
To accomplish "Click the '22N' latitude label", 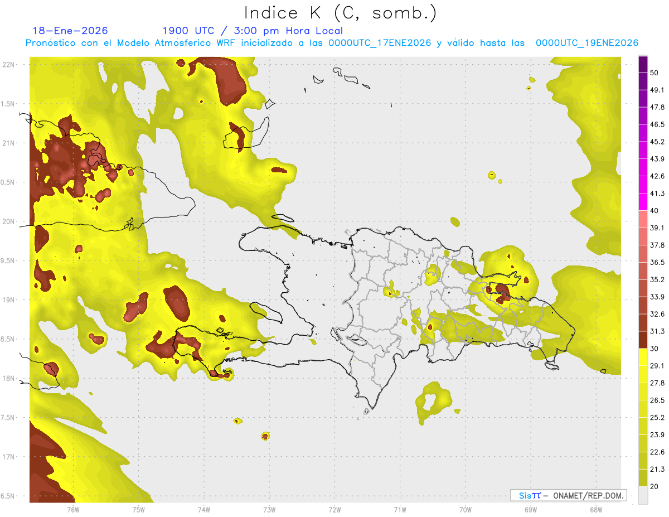I will coord(9,64).
